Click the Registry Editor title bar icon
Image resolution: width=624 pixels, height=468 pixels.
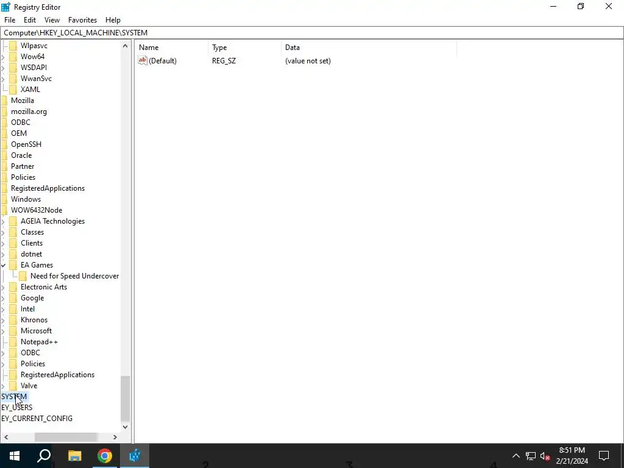[5, 7]
